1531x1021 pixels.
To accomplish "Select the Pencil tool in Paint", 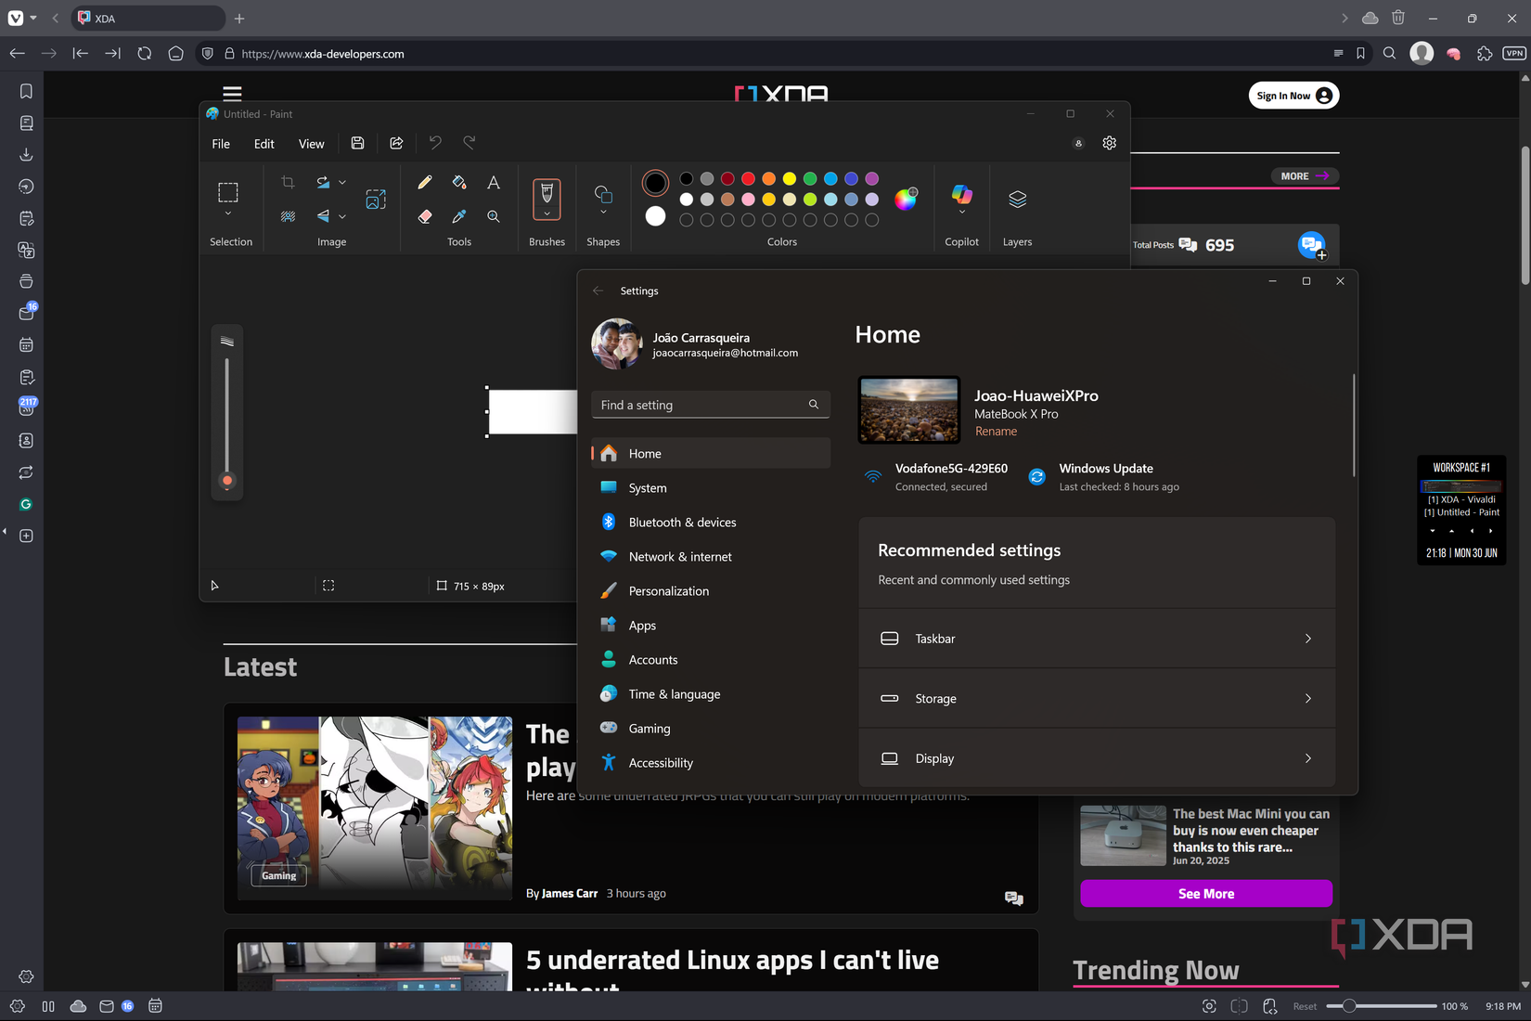I will click(x=425, y=182).
